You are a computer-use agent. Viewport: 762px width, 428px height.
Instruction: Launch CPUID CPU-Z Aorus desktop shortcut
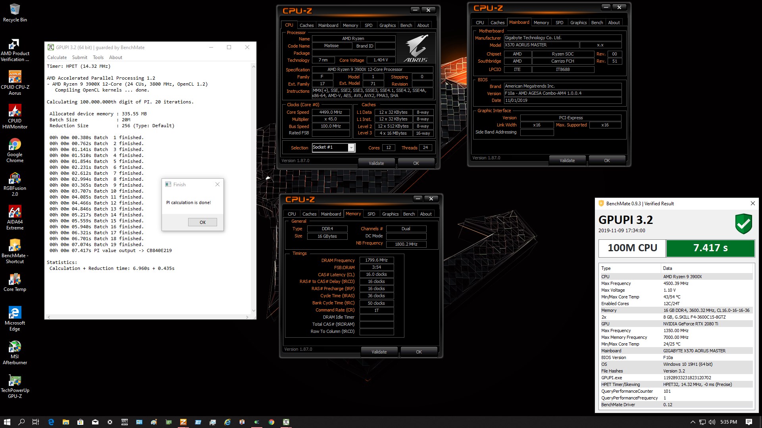pos(15,83)
